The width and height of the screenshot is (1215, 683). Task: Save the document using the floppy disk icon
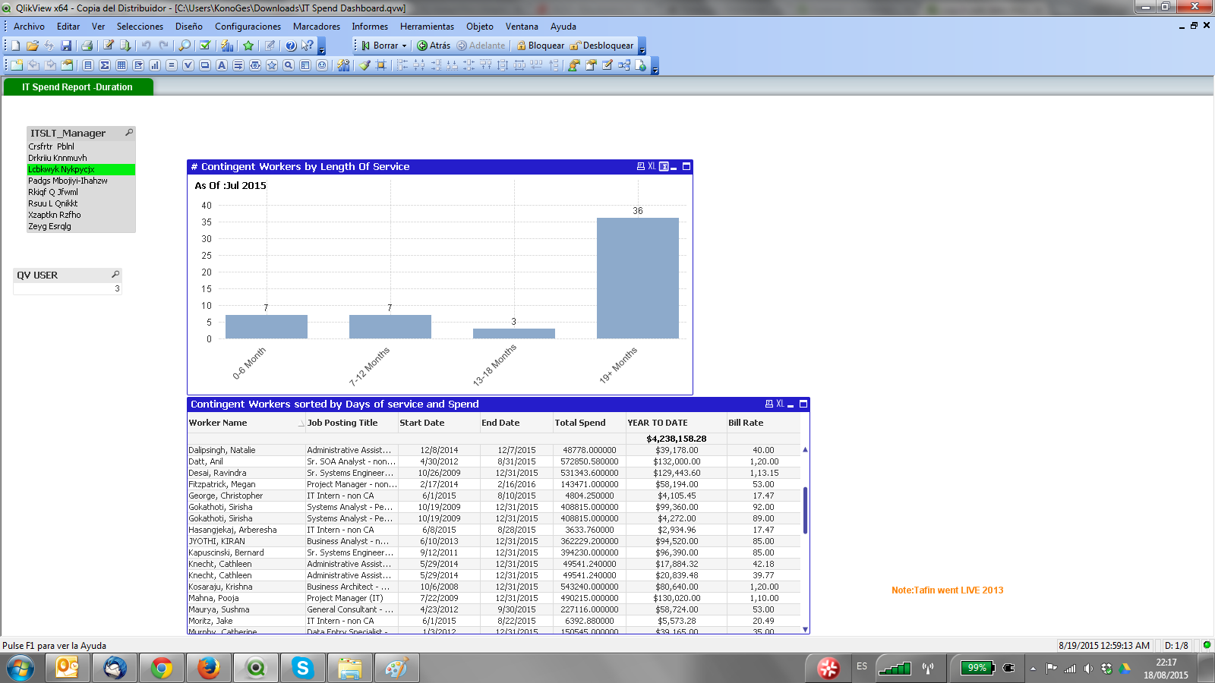pyautogui.click(x=66, y=46)
